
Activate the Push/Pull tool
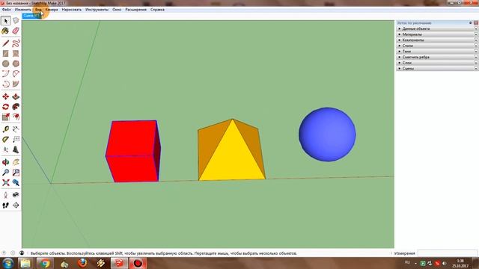tap(16, 96)
